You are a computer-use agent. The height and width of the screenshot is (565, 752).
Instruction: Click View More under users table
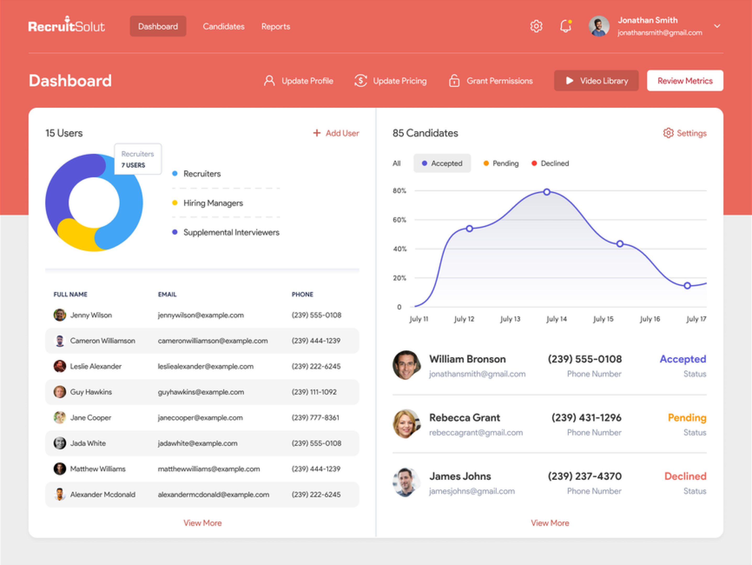[202, 523]
